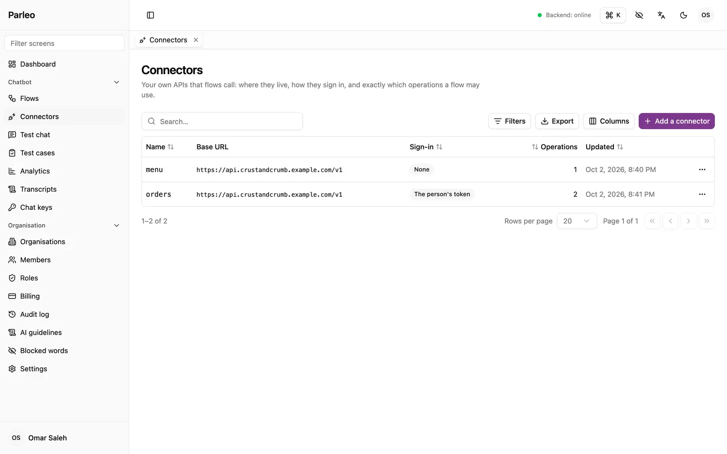Close the Connectors tab
Viewport: 727px width, 454px height.
(196, 40)
